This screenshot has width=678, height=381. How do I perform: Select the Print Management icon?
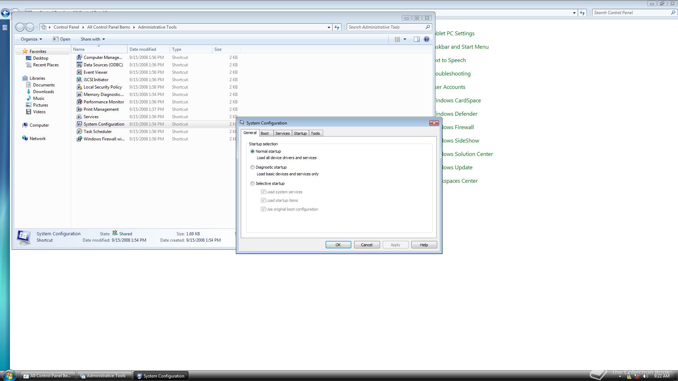point(79,109)
